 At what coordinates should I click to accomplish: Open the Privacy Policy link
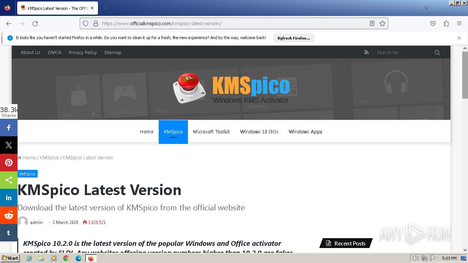tap(83, 52)
